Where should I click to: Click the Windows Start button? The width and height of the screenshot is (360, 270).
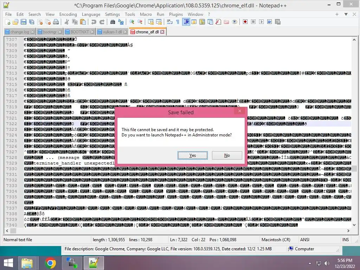tap(8, 263)
